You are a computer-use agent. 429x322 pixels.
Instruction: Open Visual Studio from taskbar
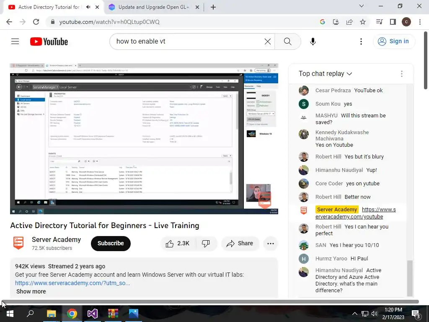(93, 314)
